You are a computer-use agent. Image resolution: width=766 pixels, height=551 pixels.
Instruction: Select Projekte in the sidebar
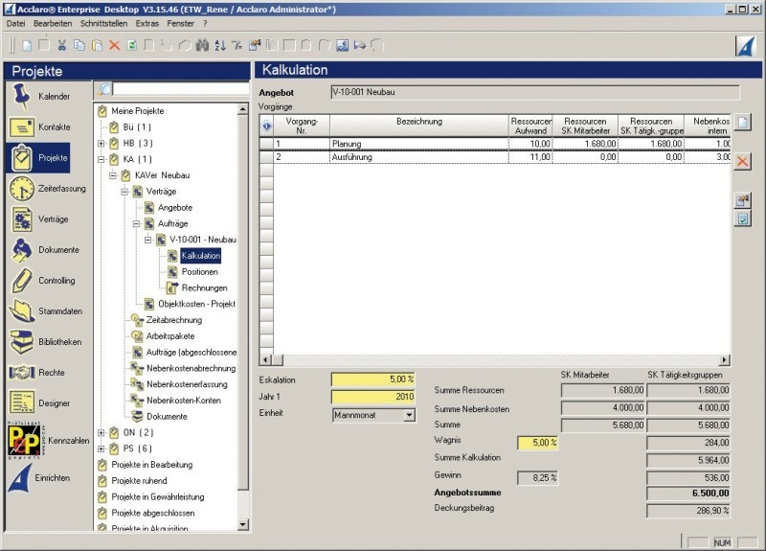[38, 158]
